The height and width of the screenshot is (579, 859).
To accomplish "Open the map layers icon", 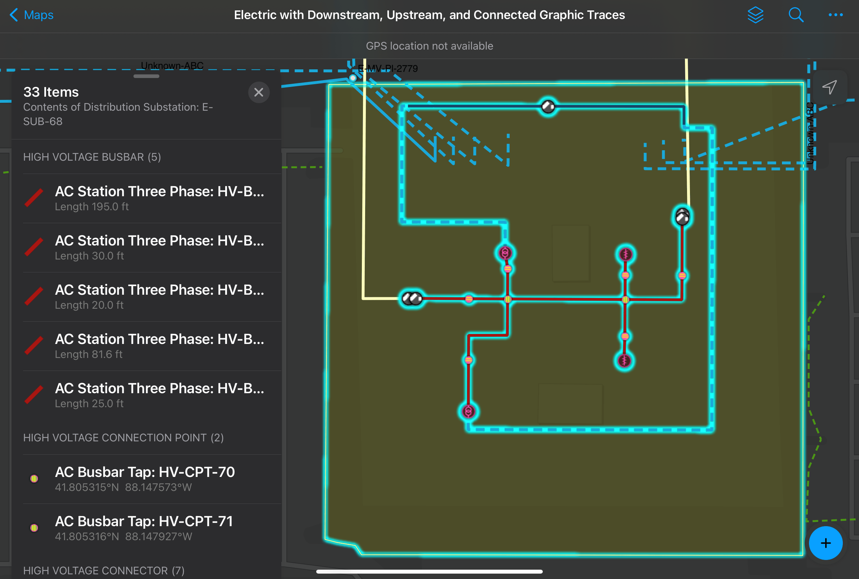I will pos(755,15).
